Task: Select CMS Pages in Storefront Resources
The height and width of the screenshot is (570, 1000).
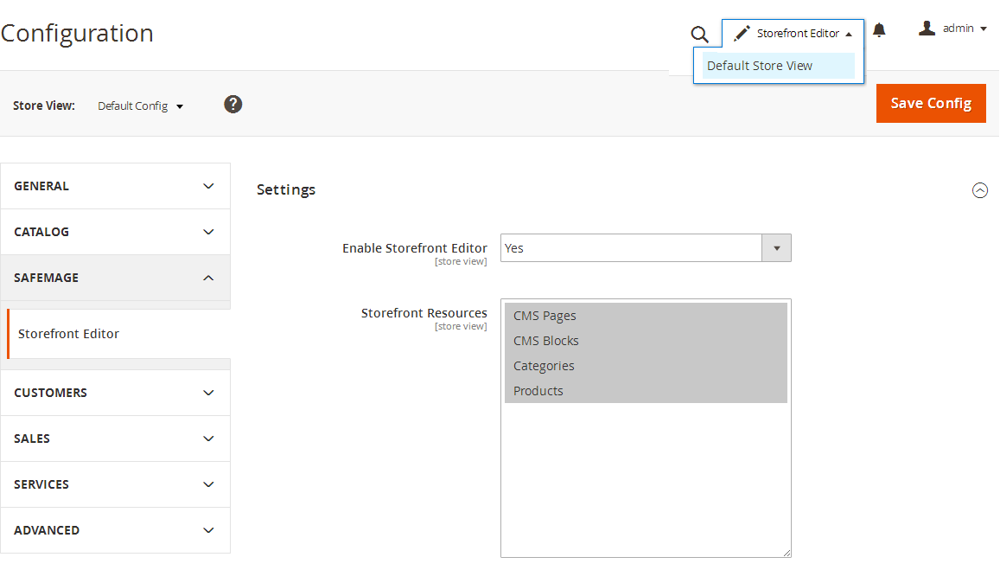Action: [x=545, y=316]
